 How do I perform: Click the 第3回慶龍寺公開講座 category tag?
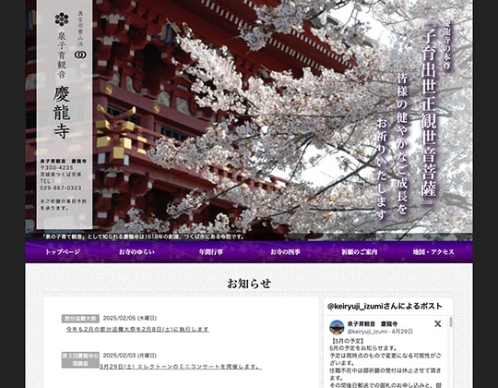tap(80, 359)
